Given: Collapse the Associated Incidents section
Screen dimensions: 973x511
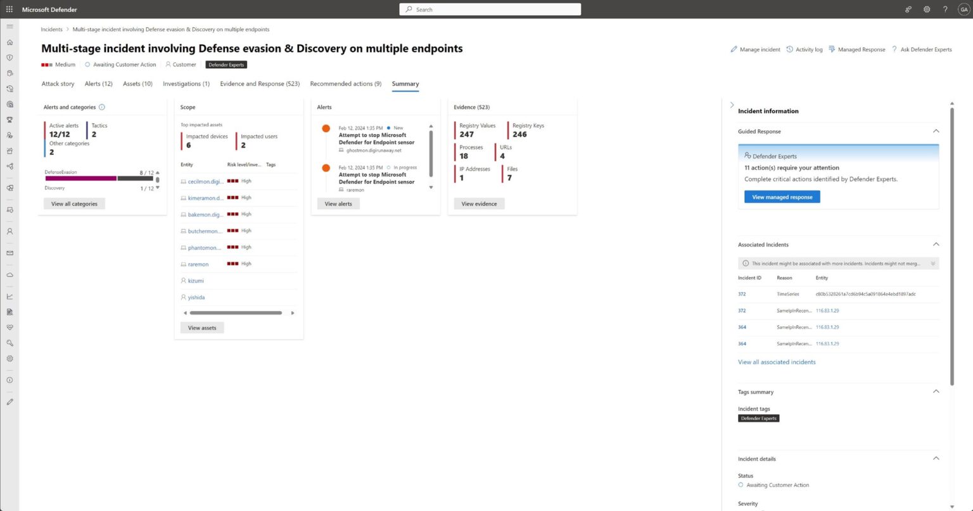Looking at the screenshot, I should (936, 243).
